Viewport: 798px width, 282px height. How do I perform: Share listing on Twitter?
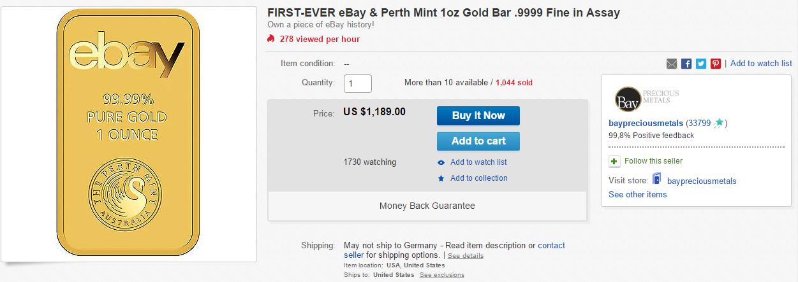pos(701,64)
